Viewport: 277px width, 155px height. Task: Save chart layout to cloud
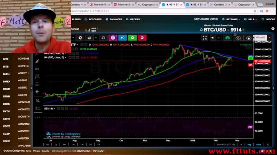(x=249, y=38)
